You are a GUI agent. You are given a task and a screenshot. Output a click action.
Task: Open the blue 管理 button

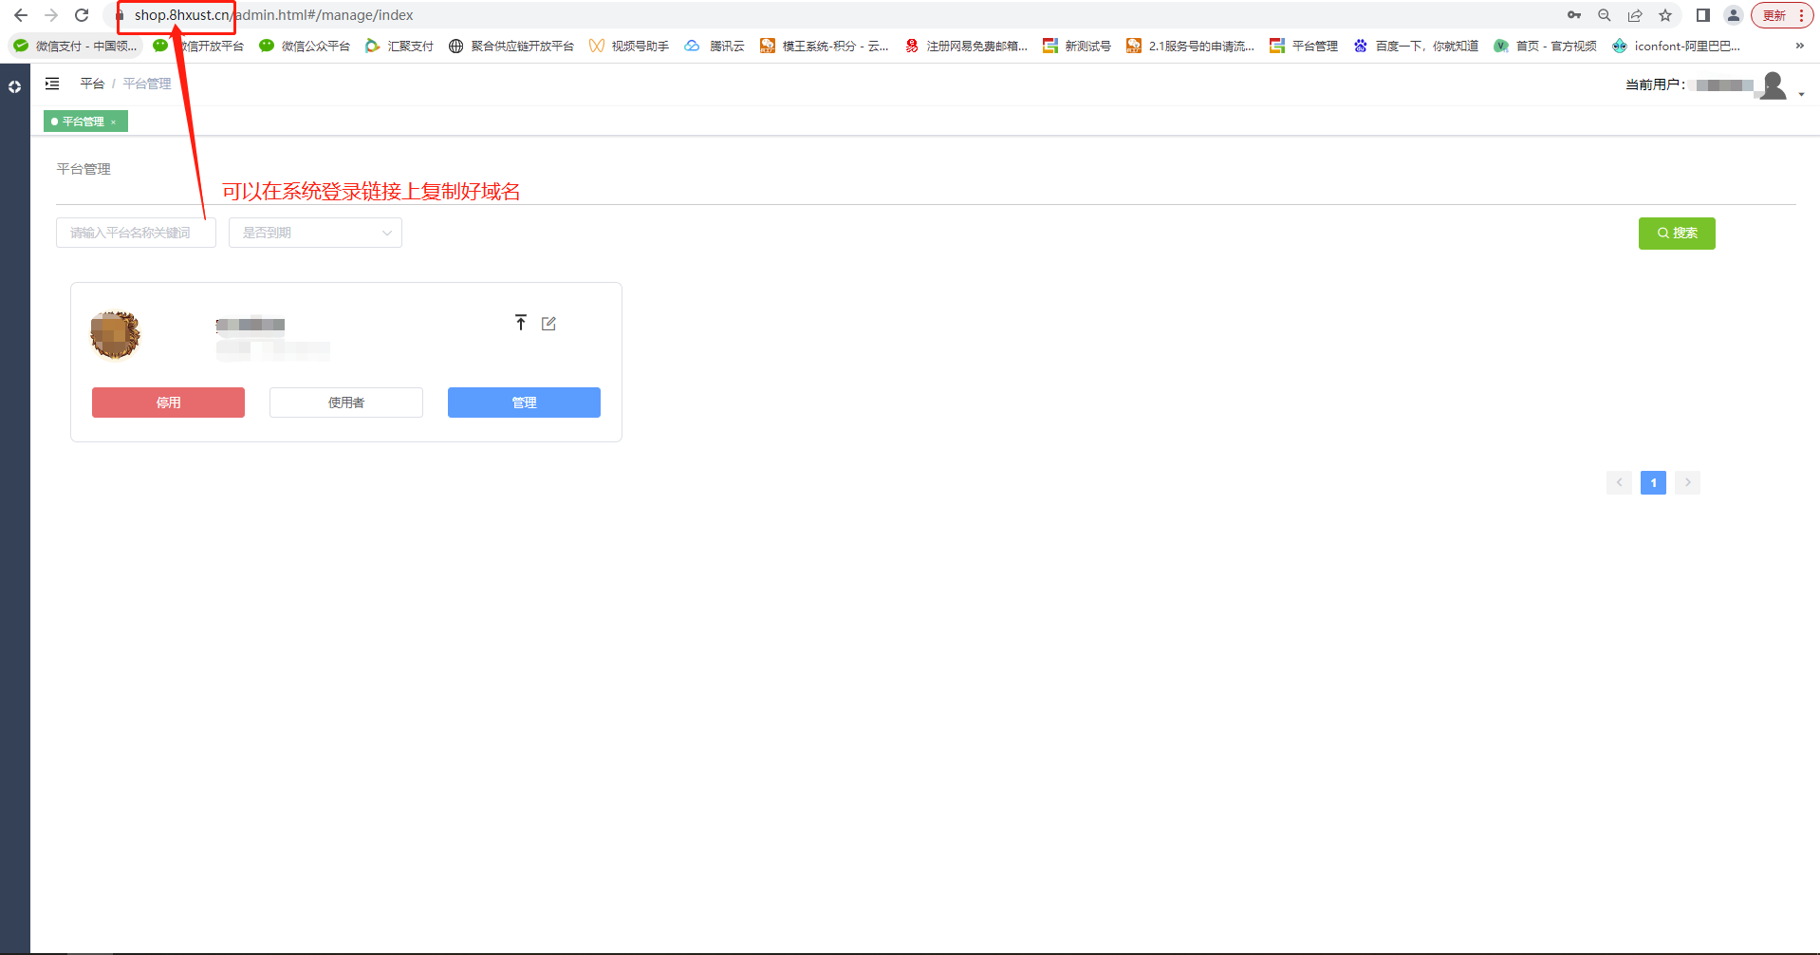tap(524, 403)
